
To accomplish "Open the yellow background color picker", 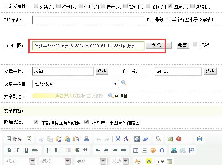I will [150, 161].
